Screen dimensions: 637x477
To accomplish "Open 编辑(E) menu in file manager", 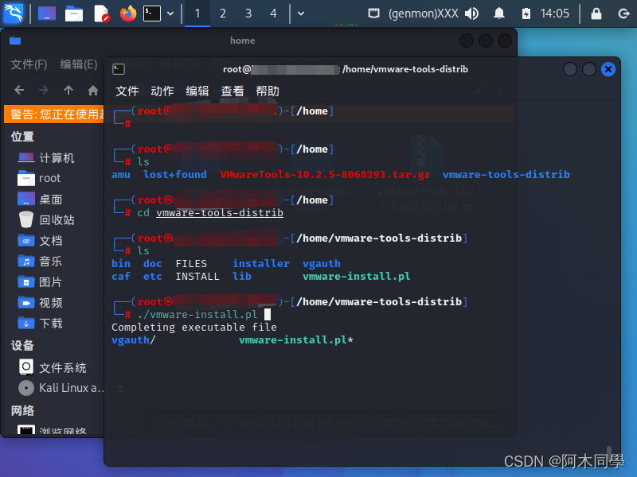I will (x=79, y=64).
